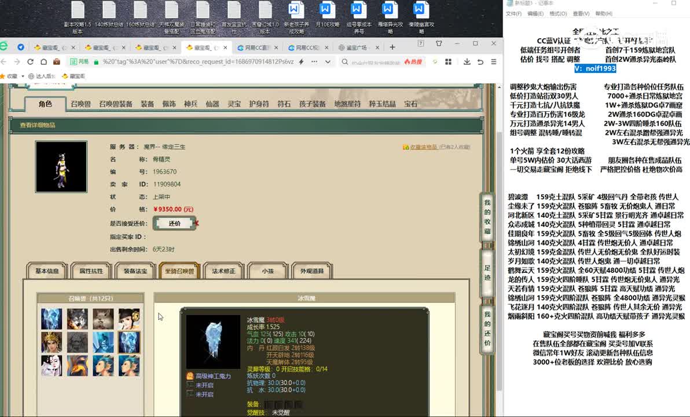Open desktop file 140炼狱总结
The width and height of the screenshot is (690, 417).
109,14
